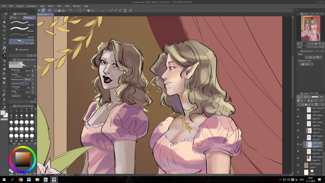Delete sub tool trash icon

[35, 55]
